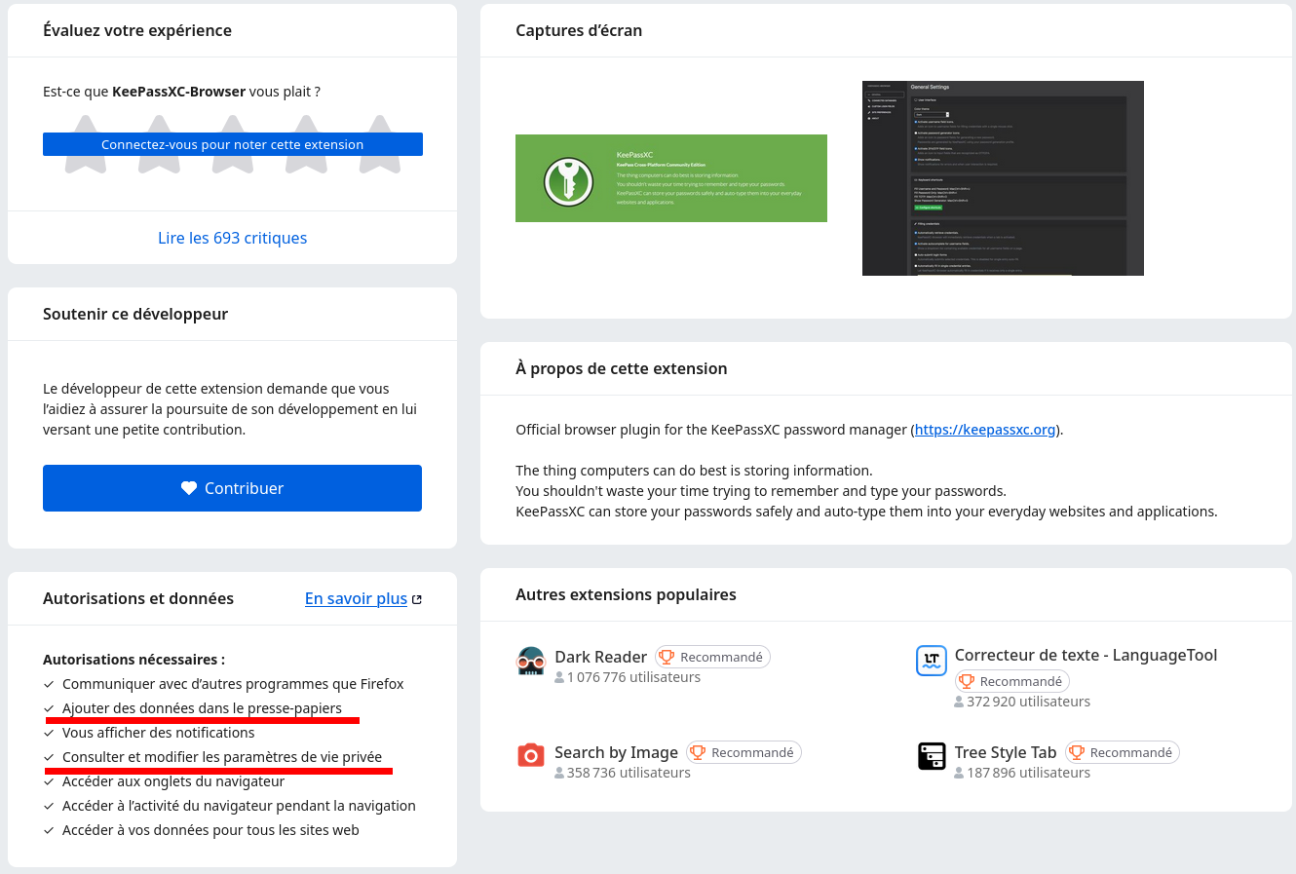Open the dark General Settings screenshot
Viewport: 1296px width, 874px height.
coord(1003,178)
